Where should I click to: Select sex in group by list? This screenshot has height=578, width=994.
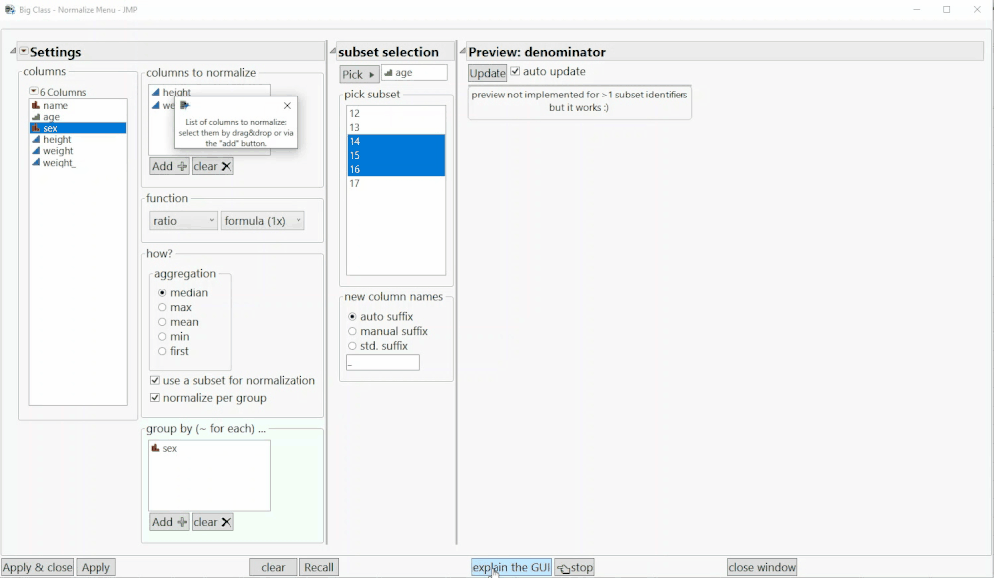tap(209, 448)
